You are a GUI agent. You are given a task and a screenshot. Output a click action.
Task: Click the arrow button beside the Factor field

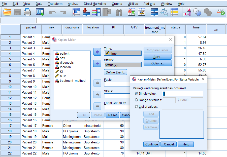97,83
